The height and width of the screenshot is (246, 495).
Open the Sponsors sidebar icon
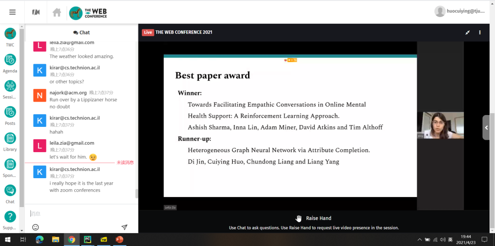click(x=10, y=164)
